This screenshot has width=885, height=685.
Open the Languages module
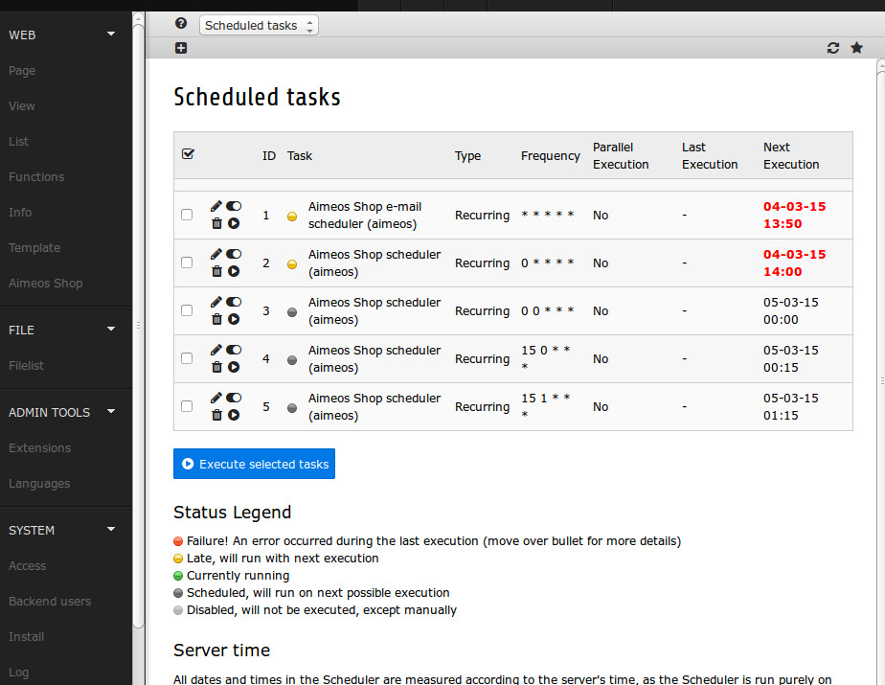coord(39,484)
